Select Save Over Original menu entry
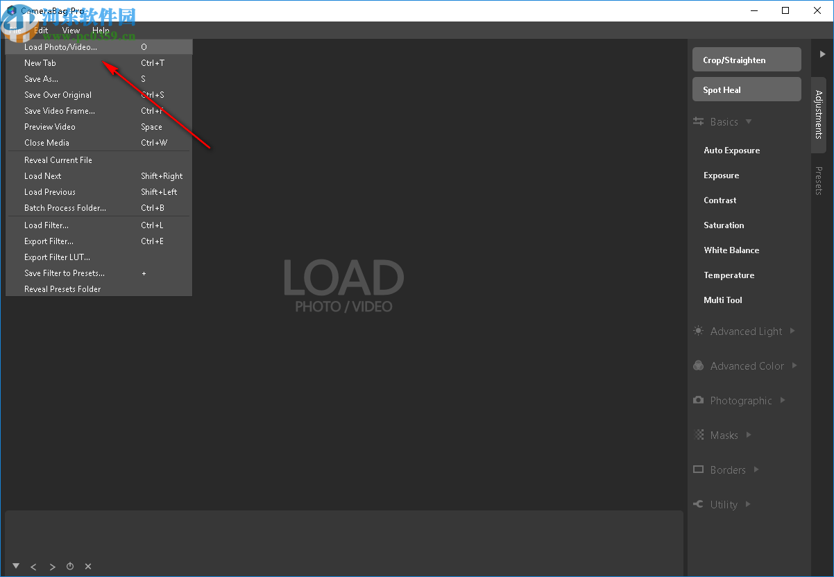 99,95
